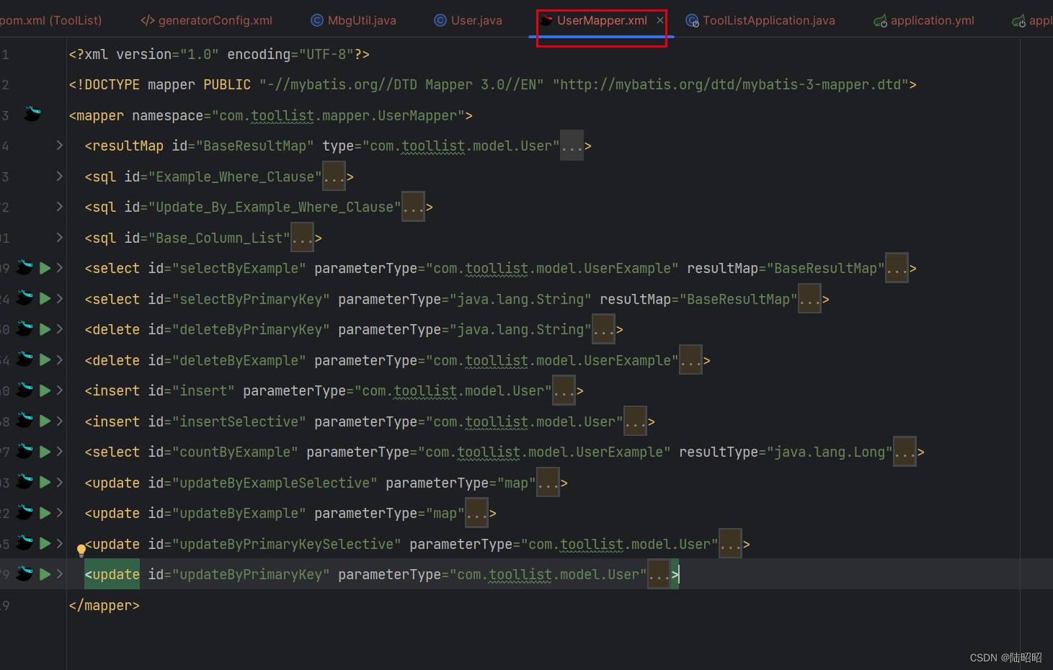Close the UserMapper.xml tab
The height and width of the screenshot is (670, 1053).
pos(659,20)
